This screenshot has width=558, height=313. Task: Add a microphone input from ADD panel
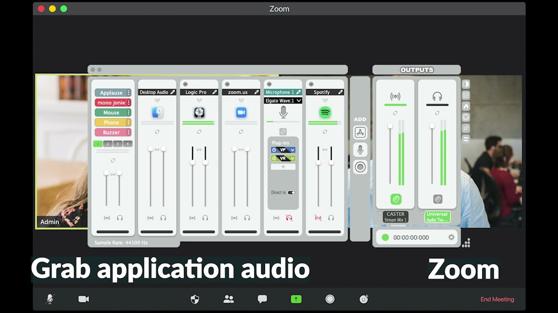coord(360,150)
